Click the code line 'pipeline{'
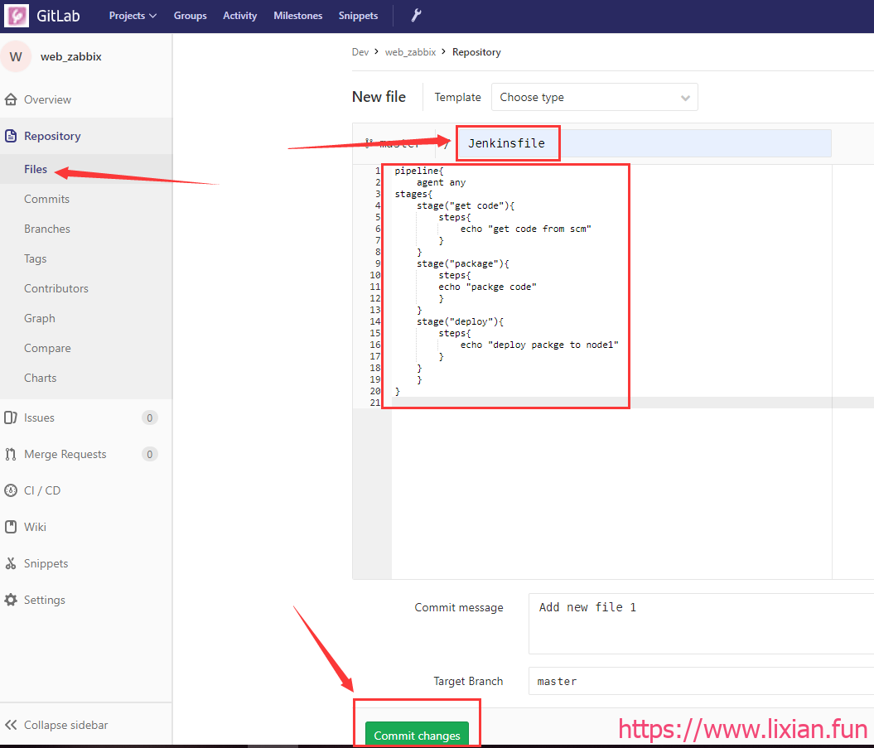Screen dimensions: 874x748 (418, 171)
